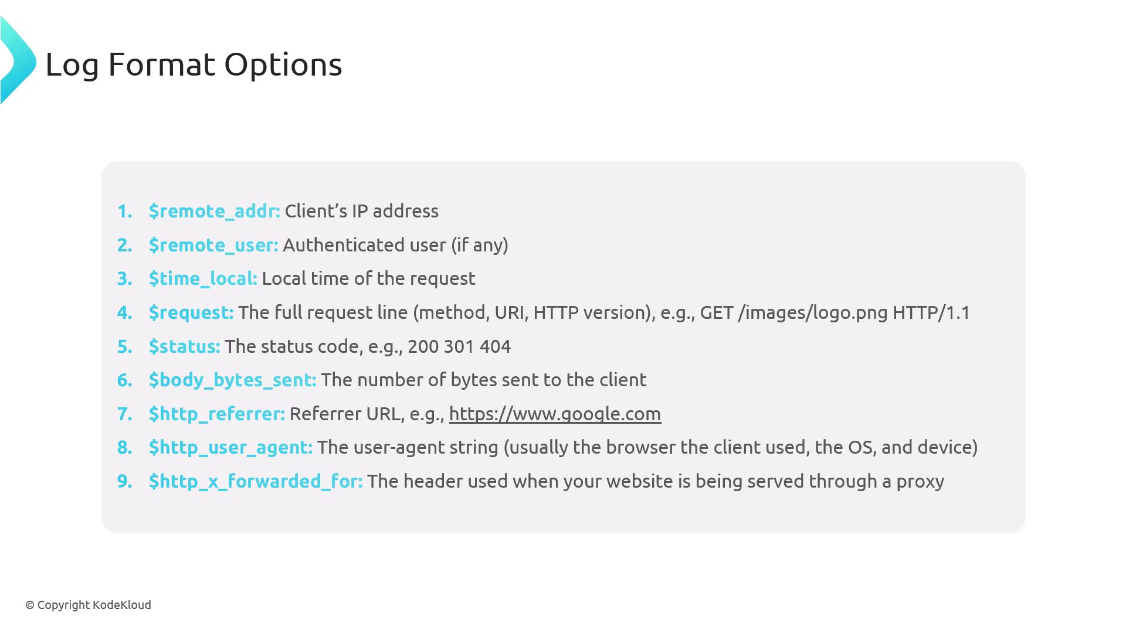Select the $http_referrer variable label
Viewport: 1126px width, 633px height.
click(x=216, y=414)
